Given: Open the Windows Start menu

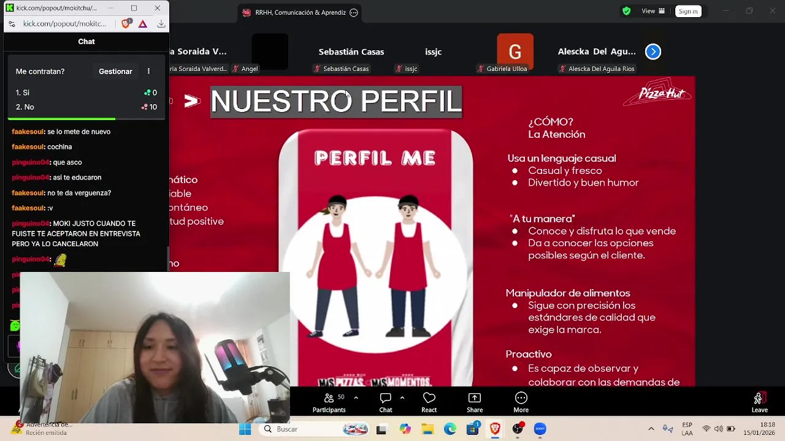Looking at the screenshot, I should 245,429.
